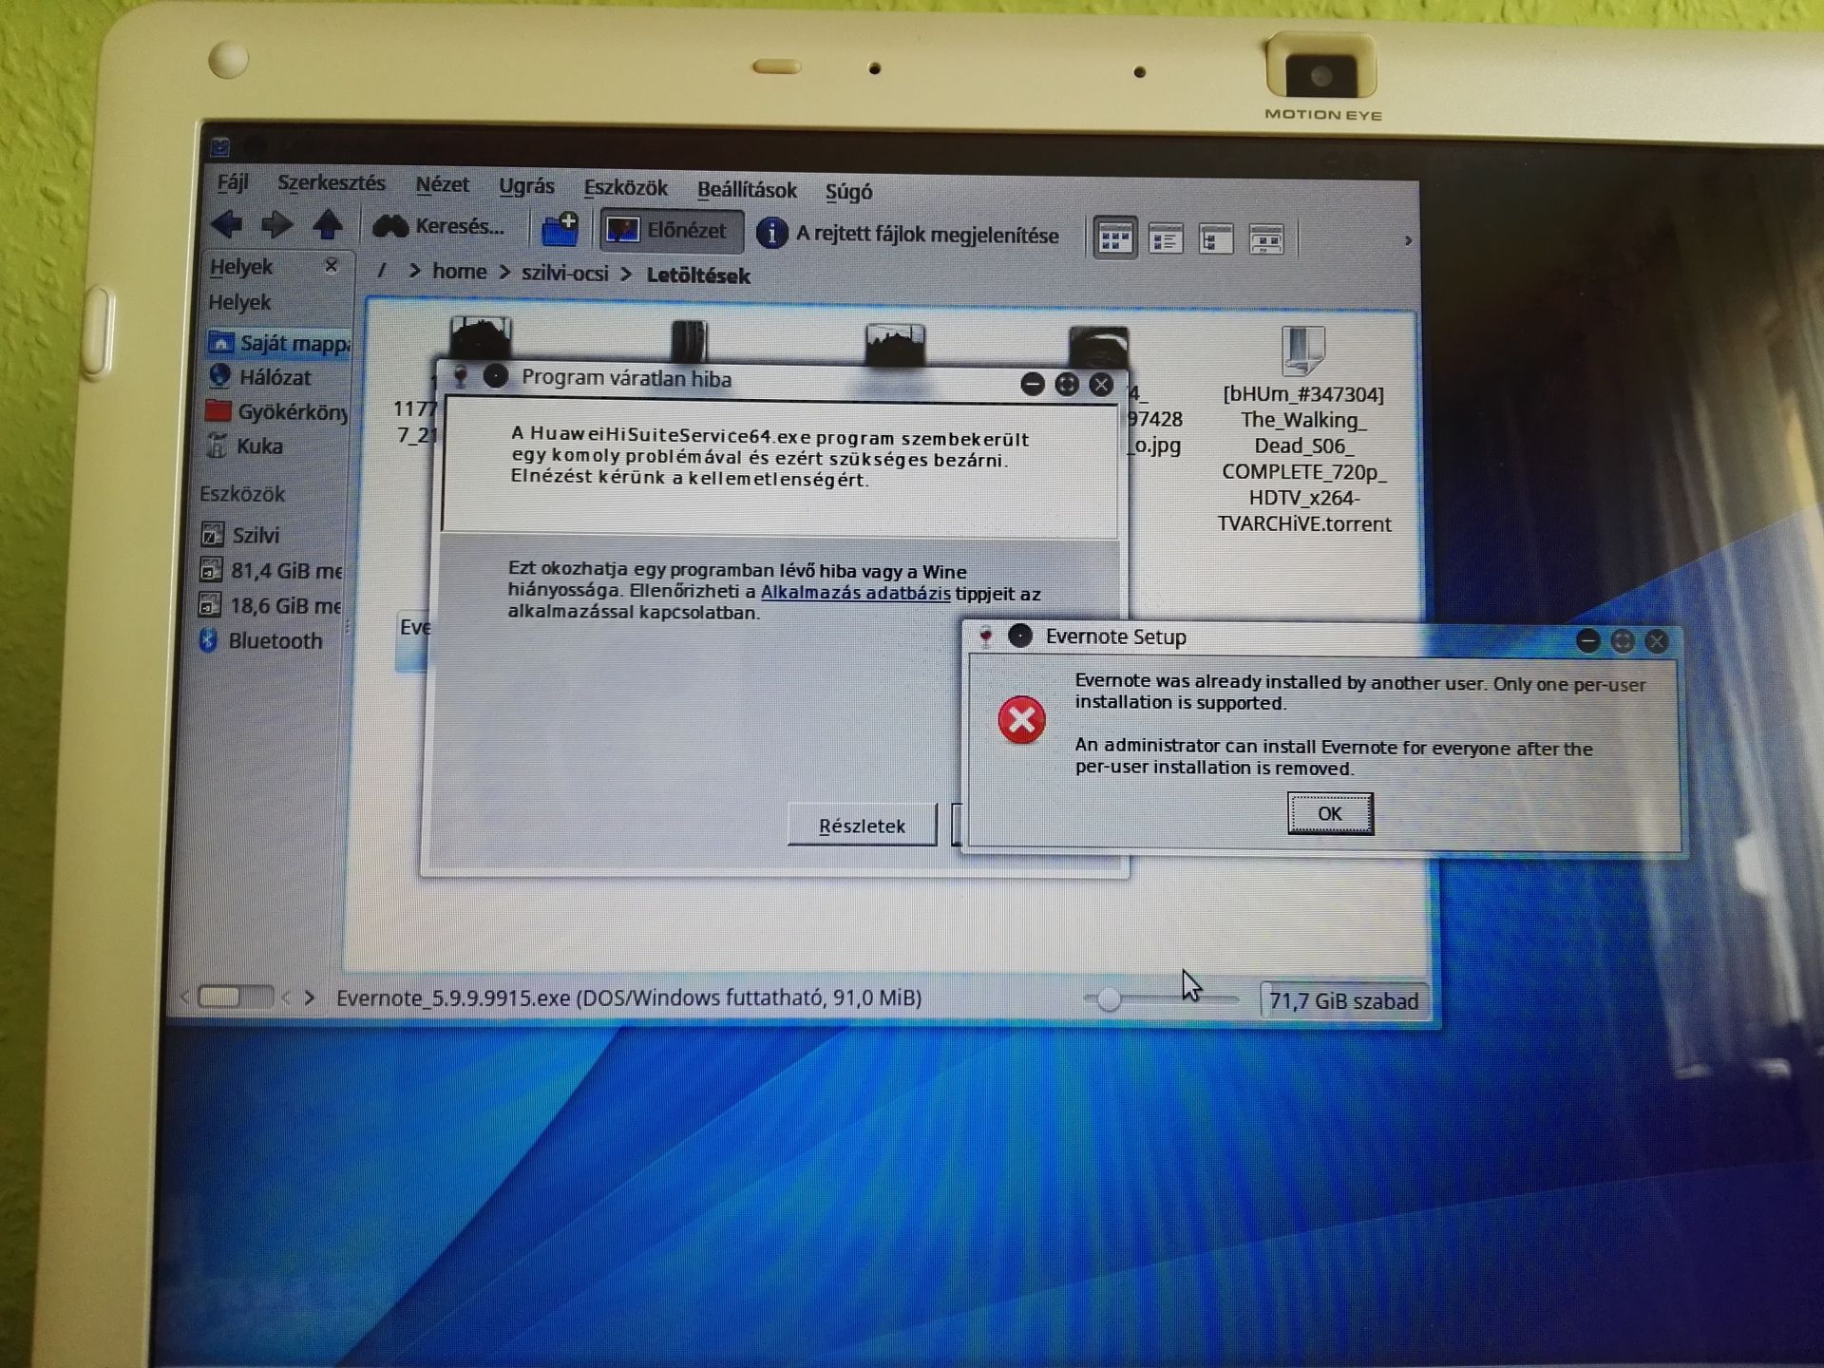Pin Program váratlan hiba window on all desktops
The image size is (1824, 1368).
coord(496,376)
